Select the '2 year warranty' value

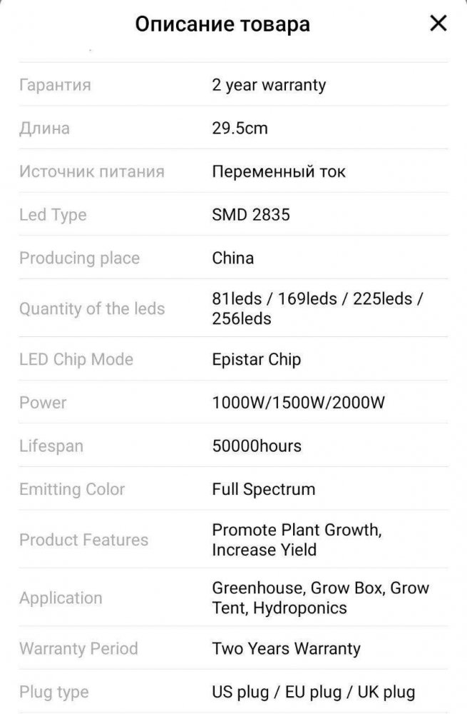click(269, 85)
